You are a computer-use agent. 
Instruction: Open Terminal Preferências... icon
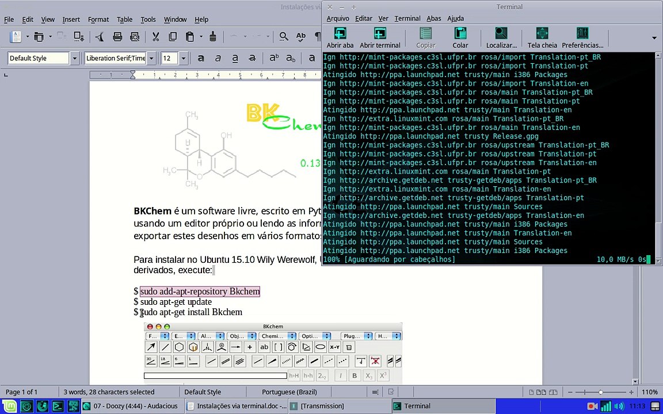pos(582,33)
